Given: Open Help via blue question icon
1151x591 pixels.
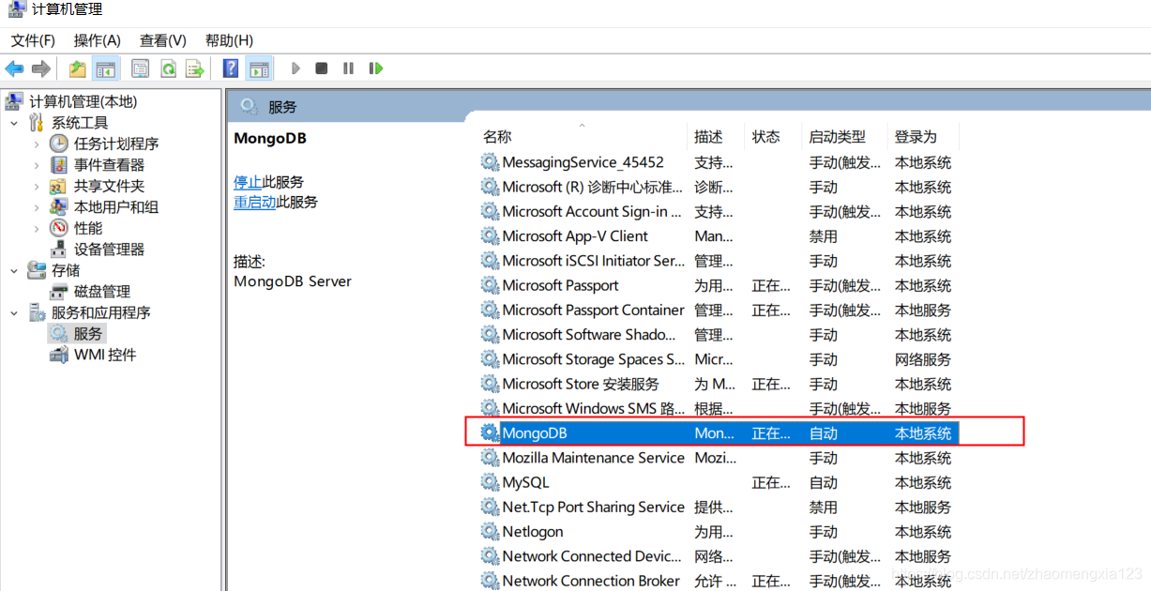Looking at the screenshot, I should pyautogui.click(x=231, y=68).
